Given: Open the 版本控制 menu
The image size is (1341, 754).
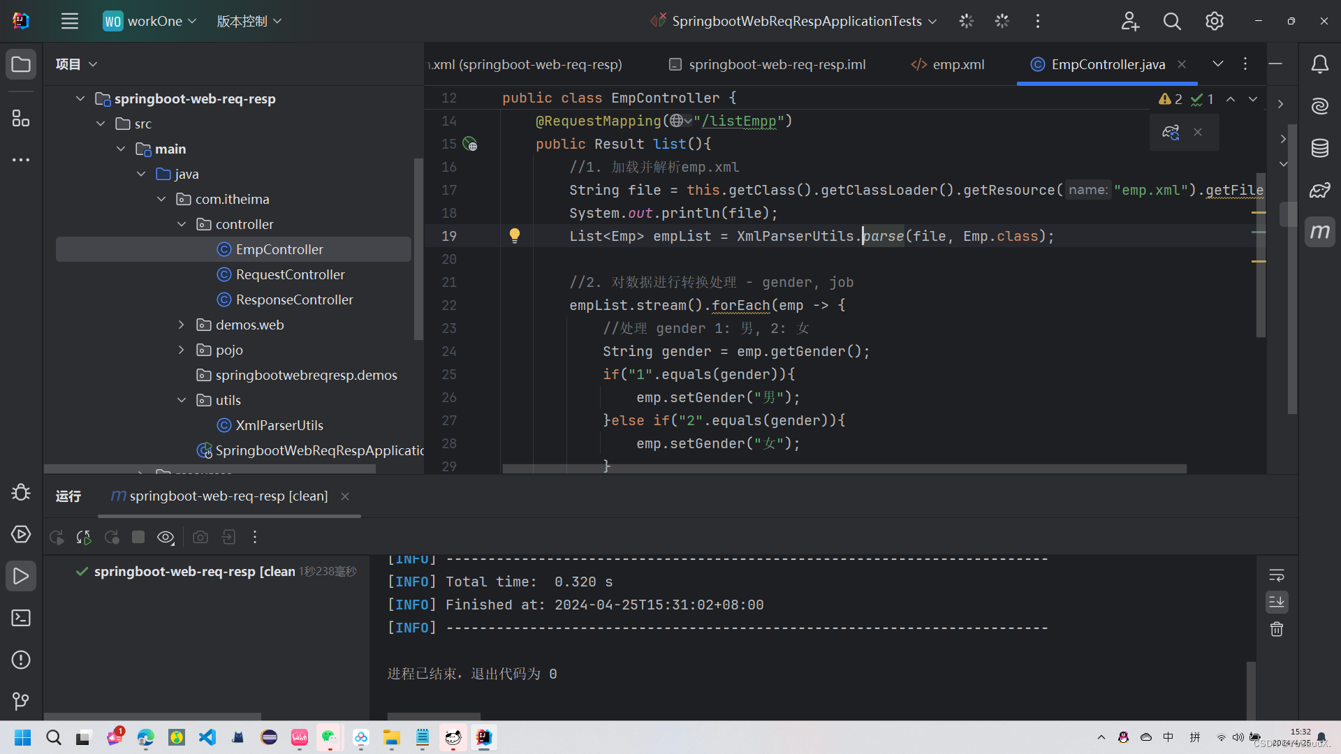Looking at the screenshot, I should point(249,21).
